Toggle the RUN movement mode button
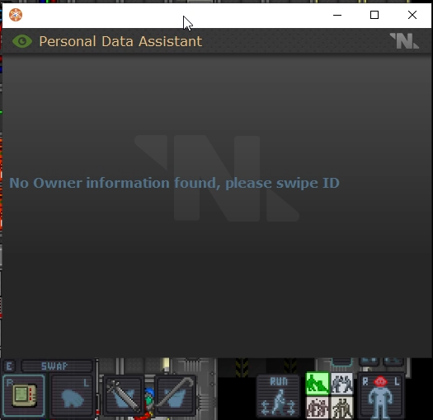This screenshot has width=433, height=420. (279, 395)
